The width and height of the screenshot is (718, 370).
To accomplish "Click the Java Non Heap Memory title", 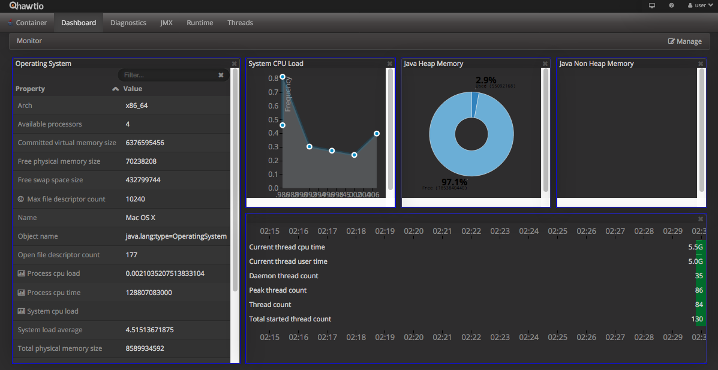I will click(597, 64).
